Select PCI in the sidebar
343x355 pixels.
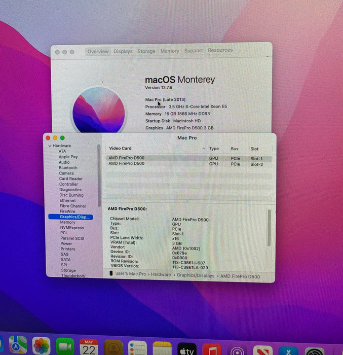coord(63,233)
